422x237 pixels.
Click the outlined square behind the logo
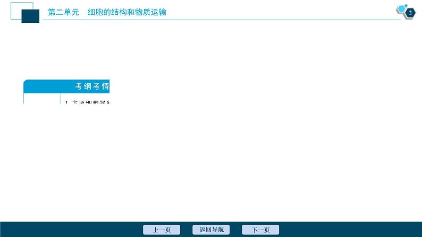tap(16, 6)
